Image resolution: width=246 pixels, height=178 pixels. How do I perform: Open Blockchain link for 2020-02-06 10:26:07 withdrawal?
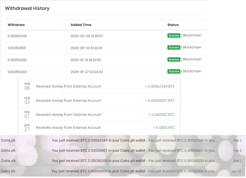192,35
